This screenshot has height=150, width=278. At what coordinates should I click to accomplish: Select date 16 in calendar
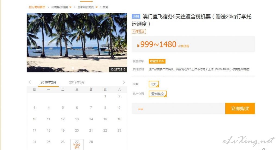coord(119,119)
